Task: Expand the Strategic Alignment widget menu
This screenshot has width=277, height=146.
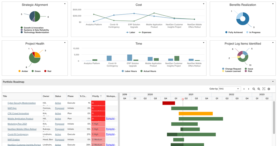Action: point(65,4)
